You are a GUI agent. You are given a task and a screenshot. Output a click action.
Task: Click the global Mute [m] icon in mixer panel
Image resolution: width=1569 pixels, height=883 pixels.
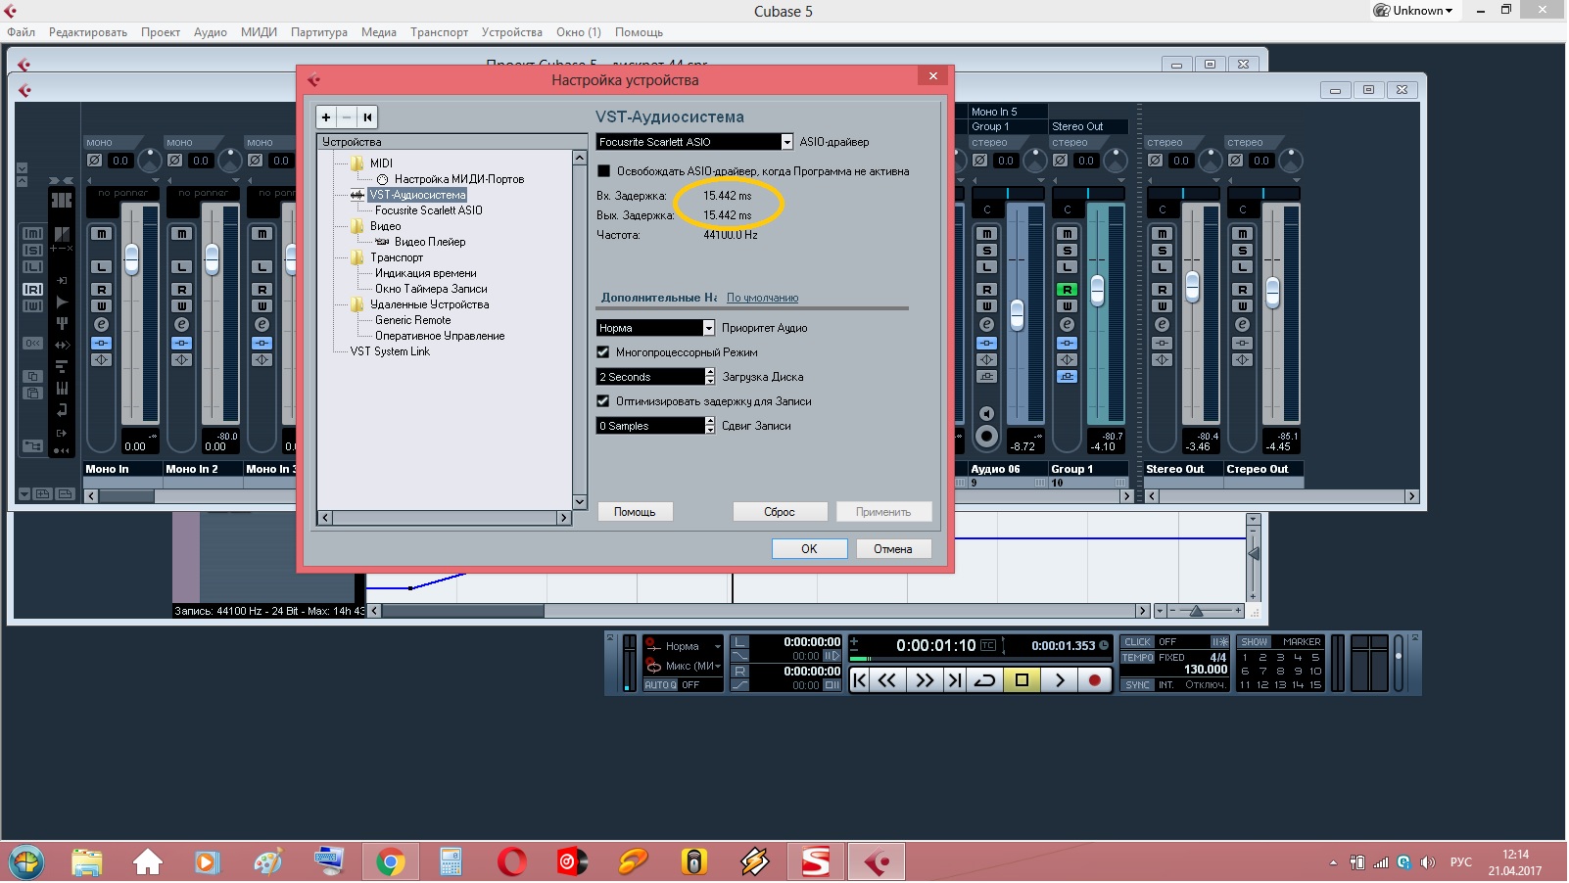click(x=32, y=233)
